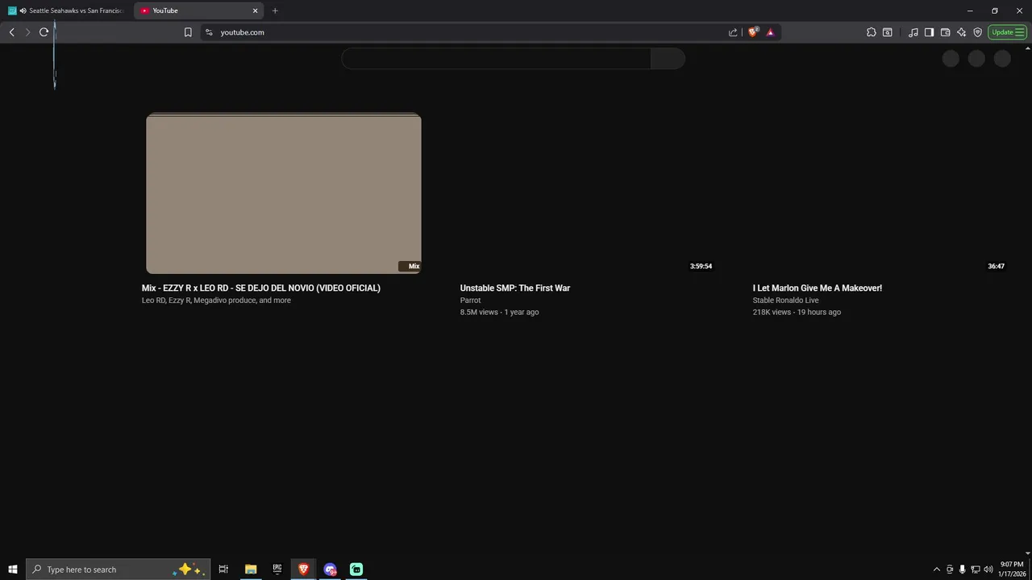Viewport: 1032px width, 580px height.
Task: Open Brave Shields lion icon
Action: pos(754,32)
